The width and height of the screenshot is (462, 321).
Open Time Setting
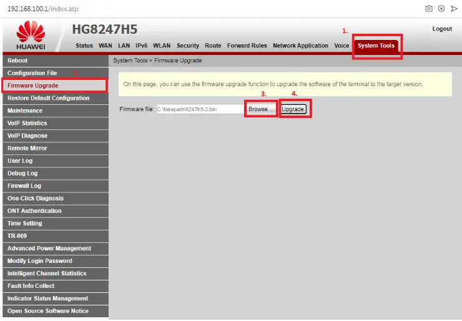56,223
